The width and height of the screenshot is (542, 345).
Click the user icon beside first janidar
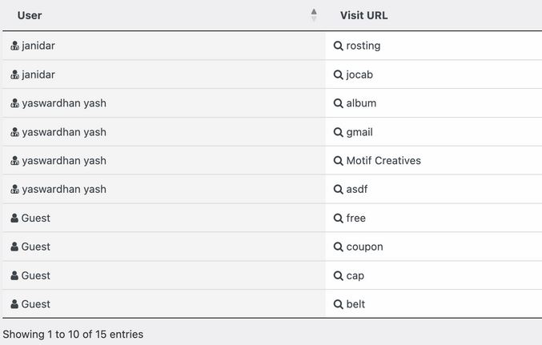point(14,46)
